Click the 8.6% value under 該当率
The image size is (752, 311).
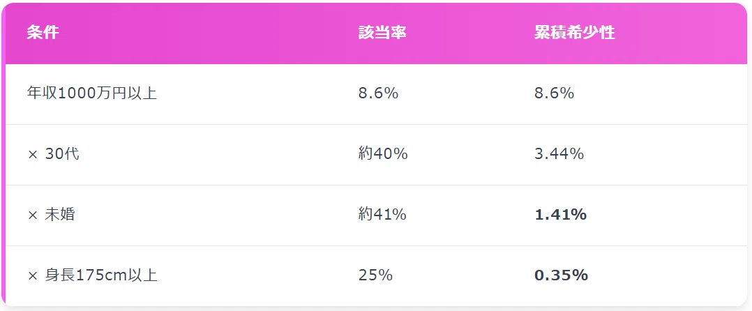point(378,93)
